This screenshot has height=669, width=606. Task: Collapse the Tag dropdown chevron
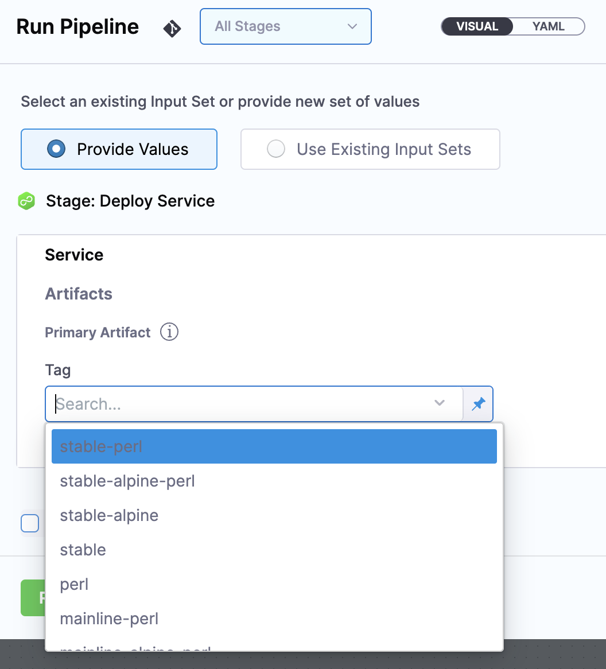(440, 403)
